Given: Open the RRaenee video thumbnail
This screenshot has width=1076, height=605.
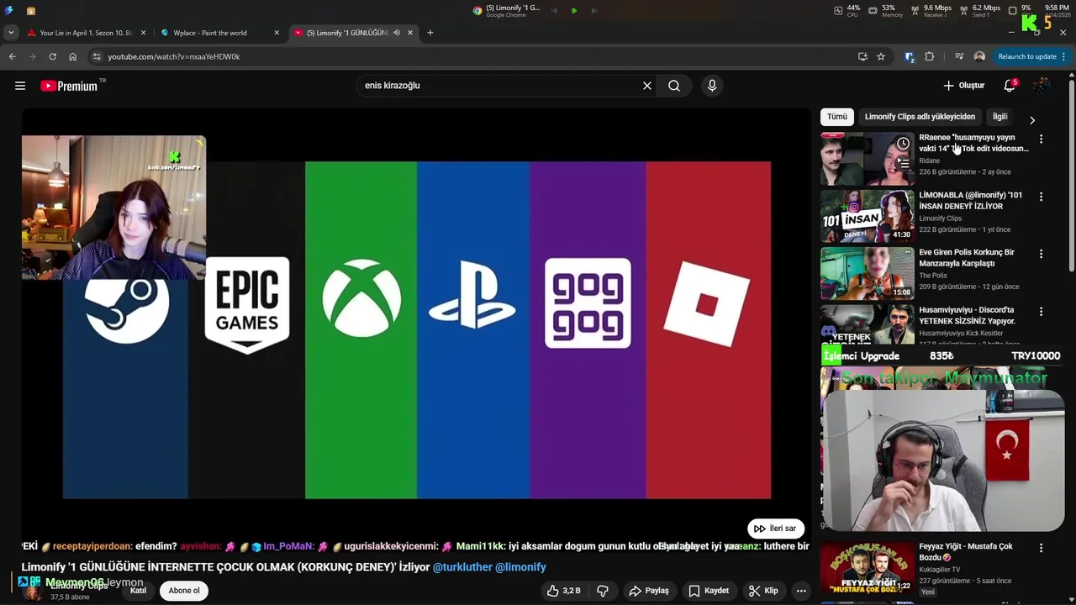Looking at the screenshot, I should [868, 159].
